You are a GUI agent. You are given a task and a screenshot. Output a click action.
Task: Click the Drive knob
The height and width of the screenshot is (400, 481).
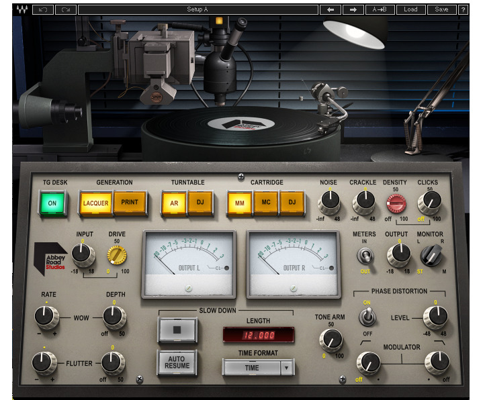coord(117,254)
